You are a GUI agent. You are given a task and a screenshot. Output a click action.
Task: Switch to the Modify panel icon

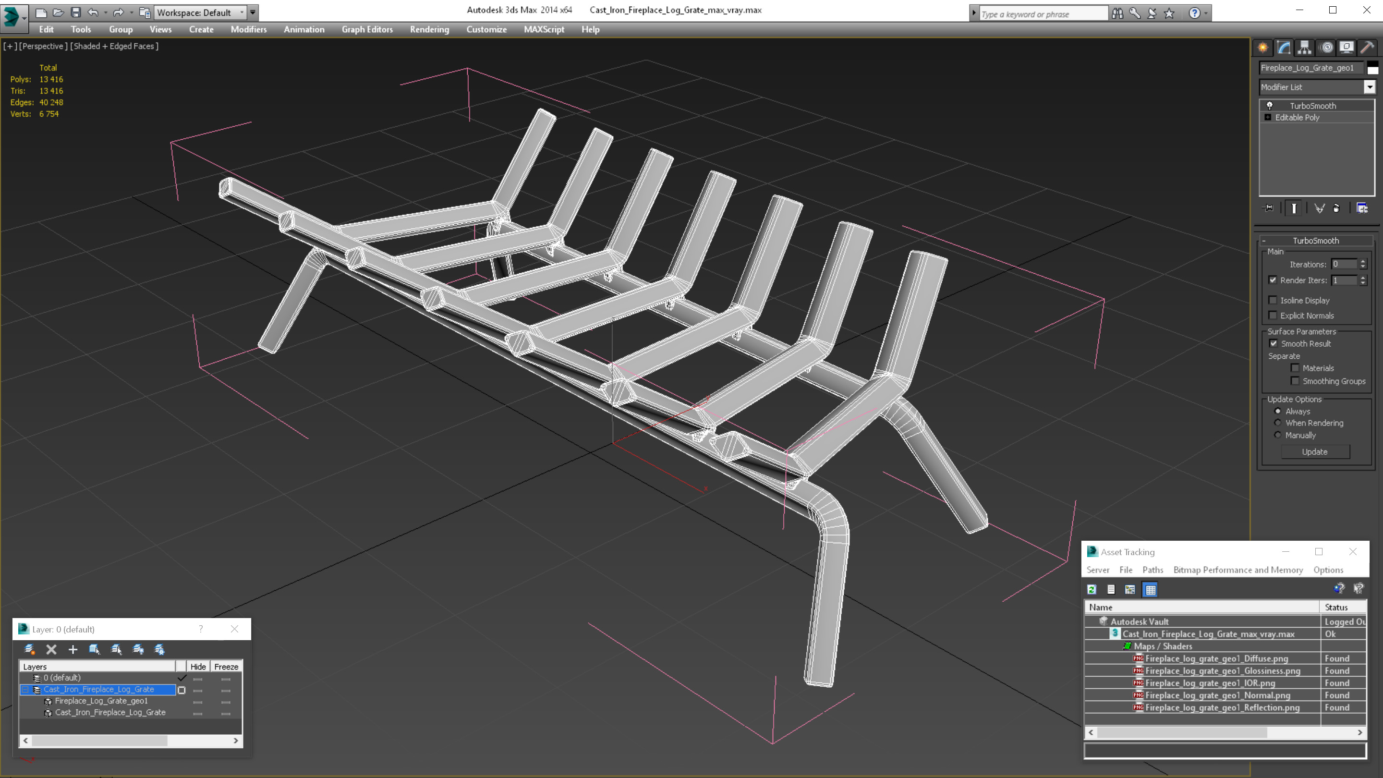click(x=1284, y=48)
